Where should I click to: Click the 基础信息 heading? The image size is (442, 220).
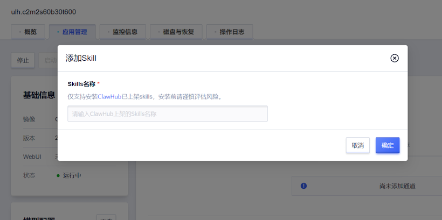click(x=39, y=95)
